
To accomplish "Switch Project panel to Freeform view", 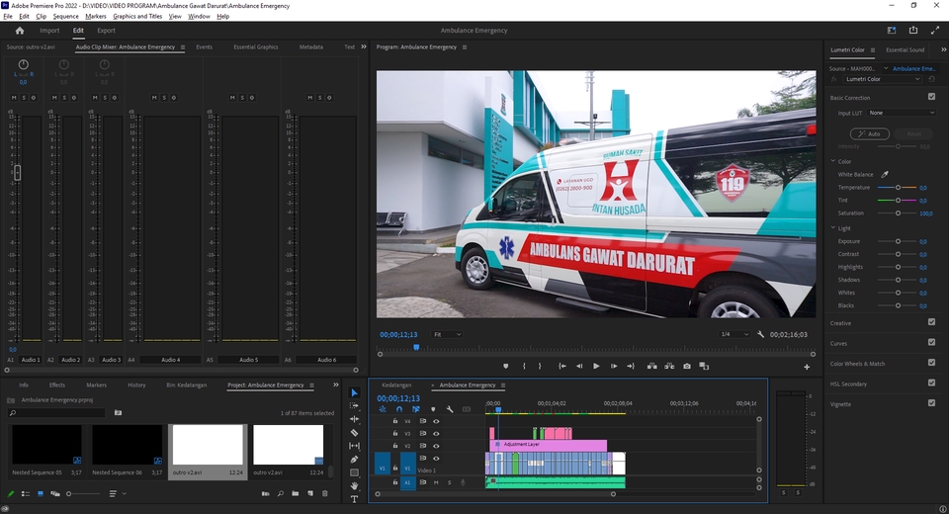I will pos(55,494).
